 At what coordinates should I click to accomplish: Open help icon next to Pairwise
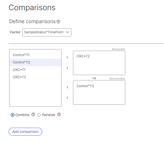pos(59,114)
